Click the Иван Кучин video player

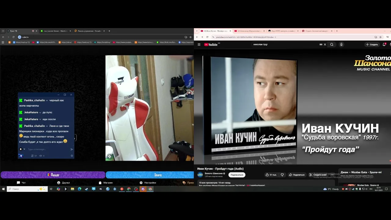pyautogui.click(x=292, y=107)
